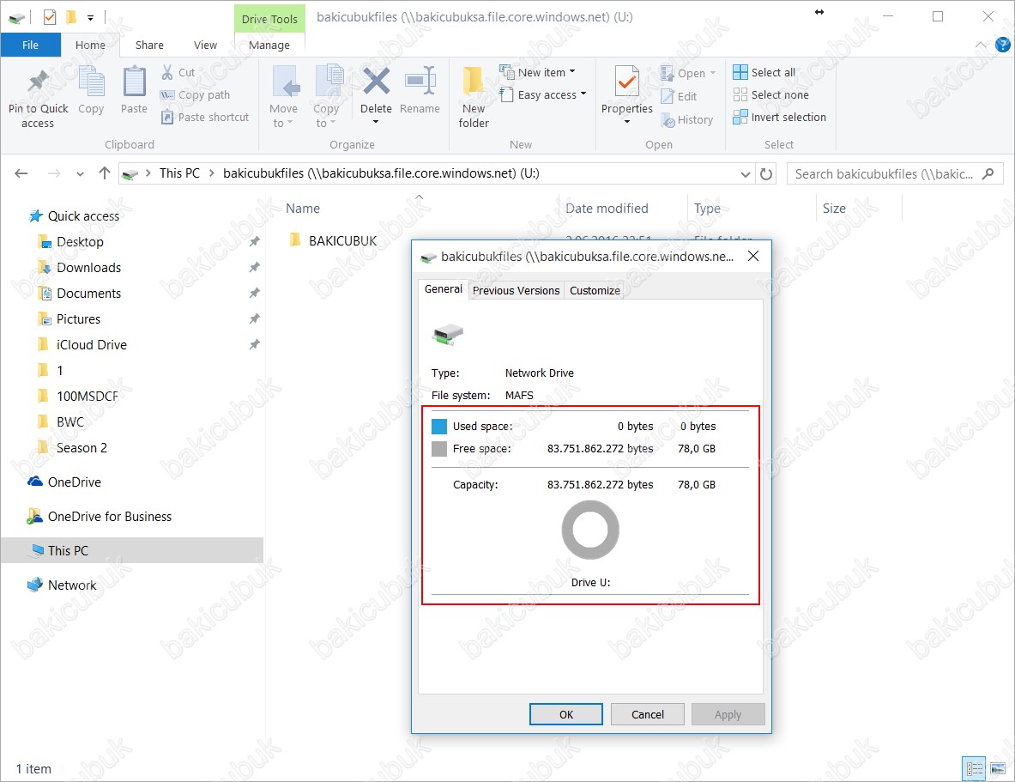Collapse the ribbon with the chevron
Image resolution: width=1015 pixels, height=782 pixels.
[981, 45]
